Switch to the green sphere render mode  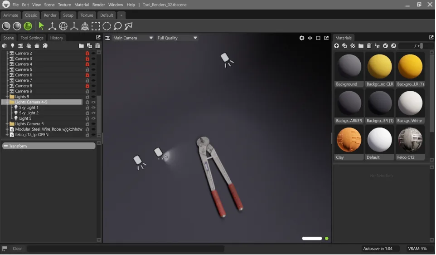tap(28, 26)
